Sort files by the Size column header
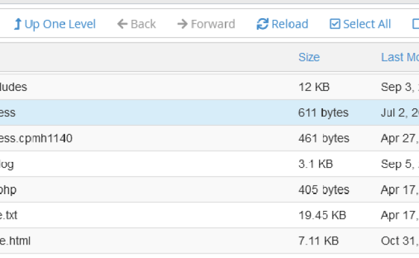The height and width of the screenshot is (258, 419). click(309, 57)
